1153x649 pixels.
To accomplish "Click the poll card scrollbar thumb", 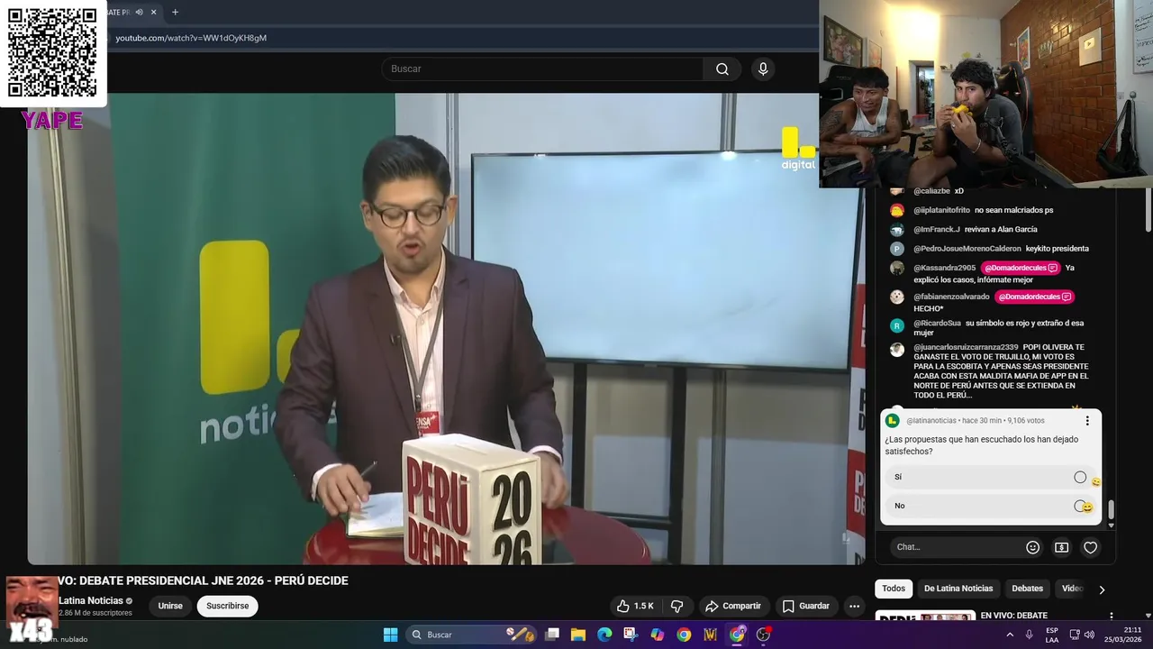I will [x=1111, y=510].
